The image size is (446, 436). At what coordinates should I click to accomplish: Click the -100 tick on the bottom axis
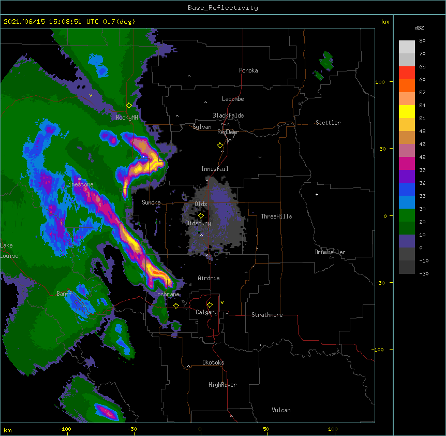point(65,429)
